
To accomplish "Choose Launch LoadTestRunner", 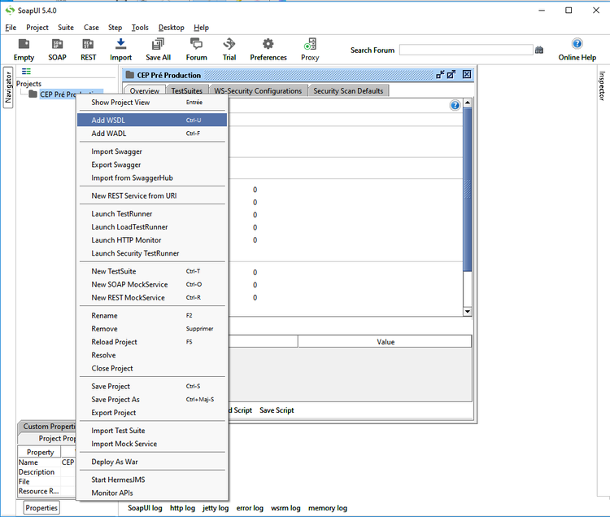I will 152,227.
